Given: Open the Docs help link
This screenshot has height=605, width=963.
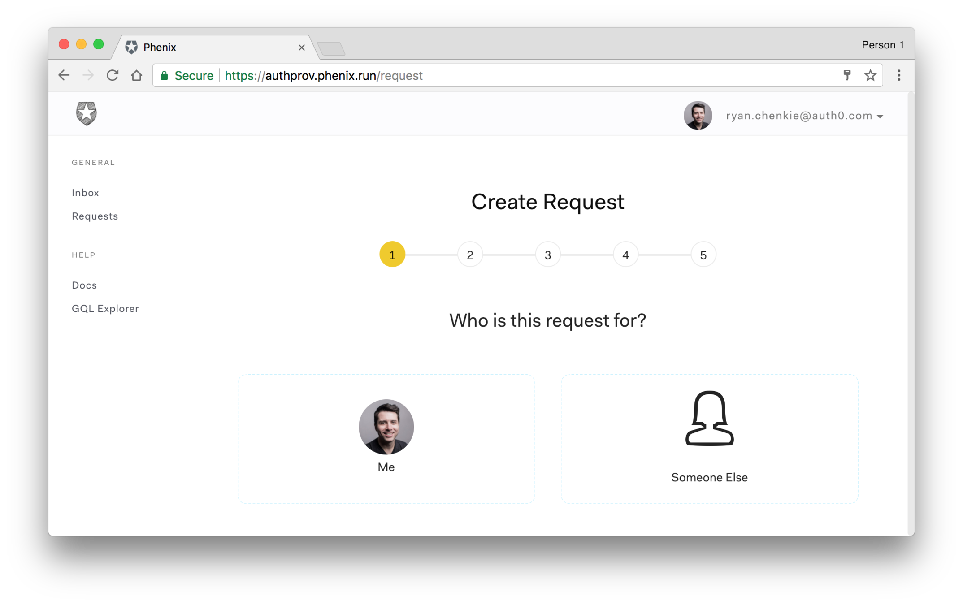Looking at the screenshot, I should point(84,285).
